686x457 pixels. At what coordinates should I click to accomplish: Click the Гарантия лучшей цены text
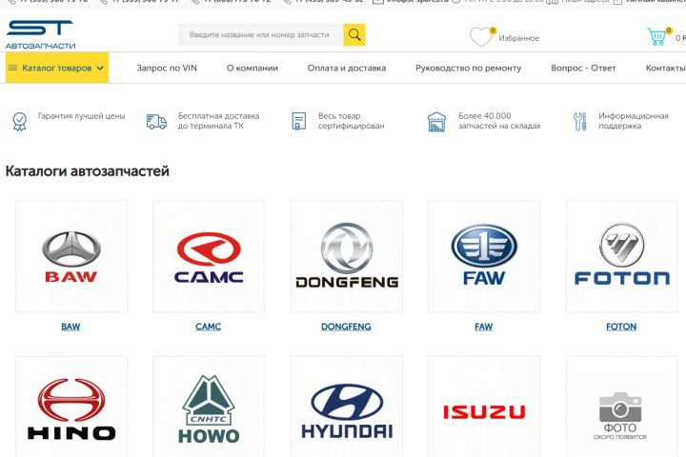[81, 116]
